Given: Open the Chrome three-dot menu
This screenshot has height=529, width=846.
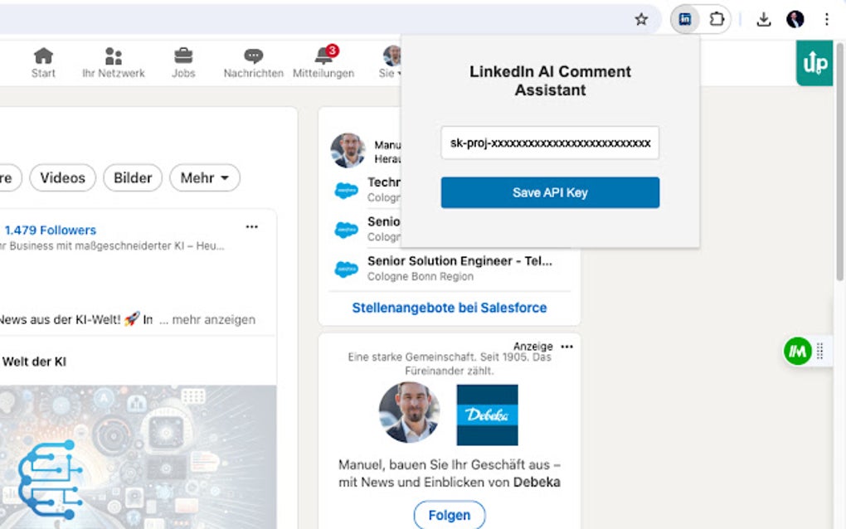Looking at the screenshot, I should [x=826, y=18].
